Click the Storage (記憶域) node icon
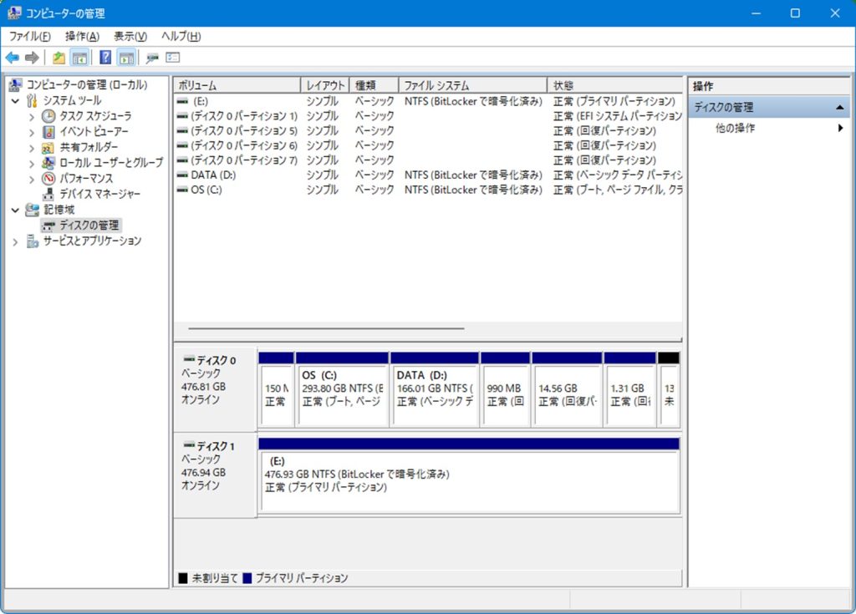This screenshot has width=856, height=614. click(33, 210)
